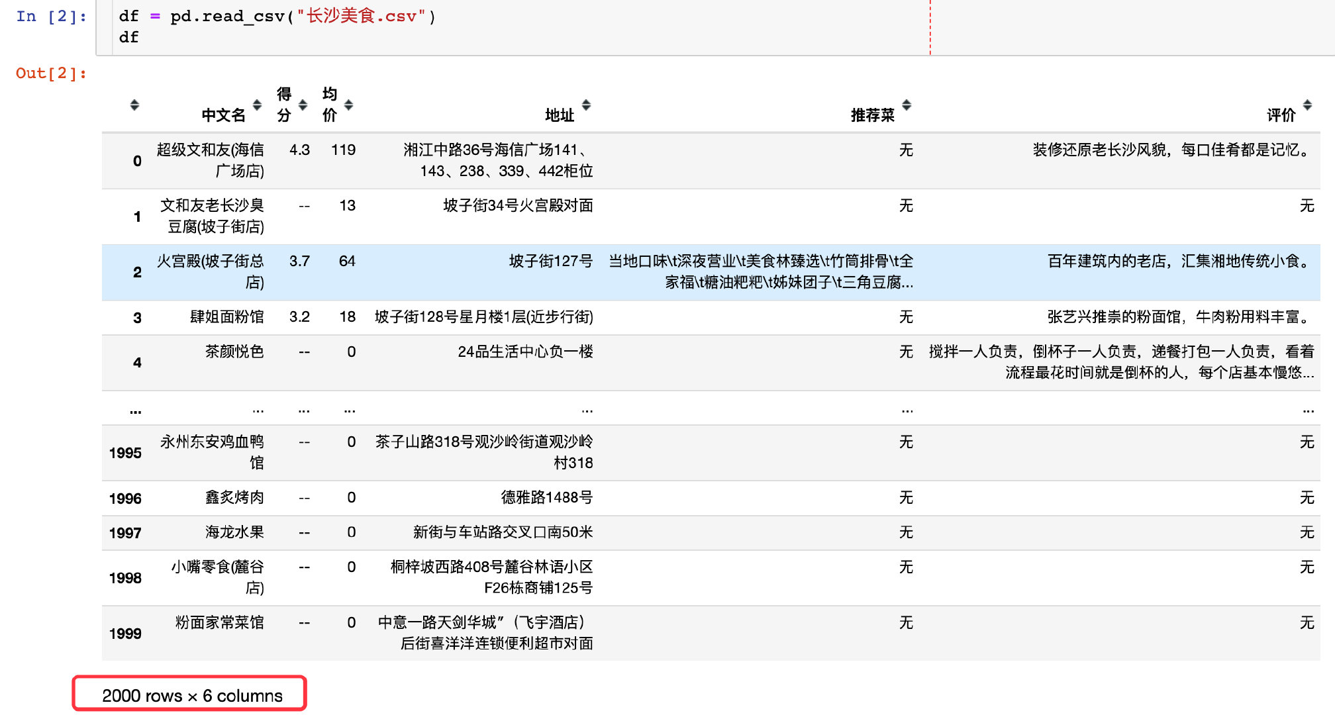Select the highlighted 火宫殿(坡子街总店) row

coord(210,271)
